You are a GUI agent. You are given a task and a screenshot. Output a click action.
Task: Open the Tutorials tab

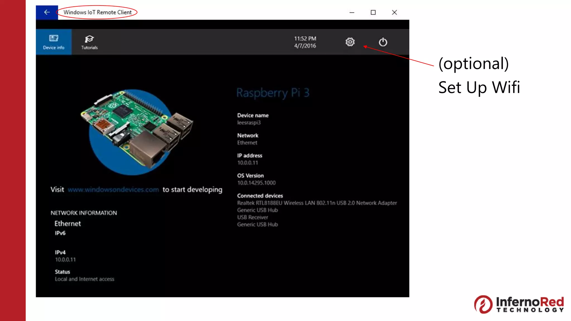point(89,42)
